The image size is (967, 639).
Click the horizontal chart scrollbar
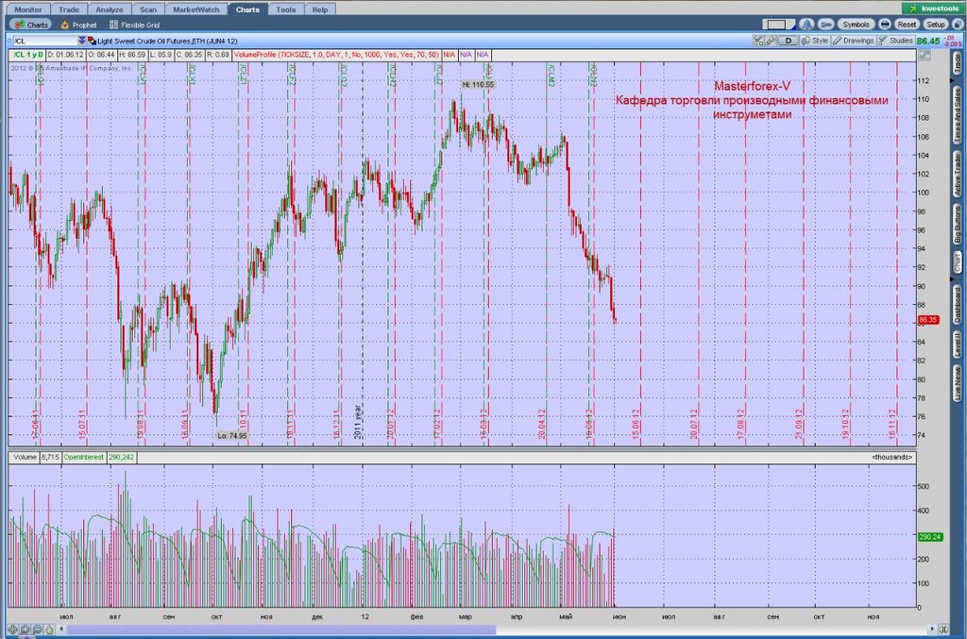pos(283,629)
